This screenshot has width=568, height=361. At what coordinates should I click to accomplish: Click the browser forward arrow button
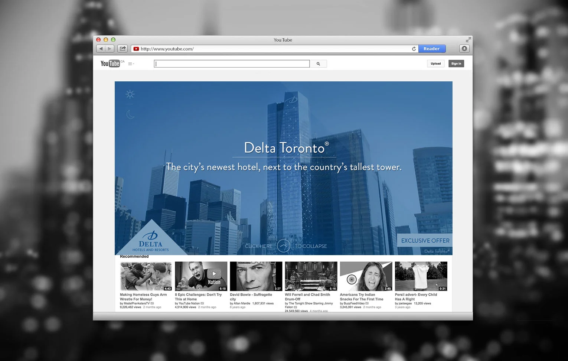(110, 49)
